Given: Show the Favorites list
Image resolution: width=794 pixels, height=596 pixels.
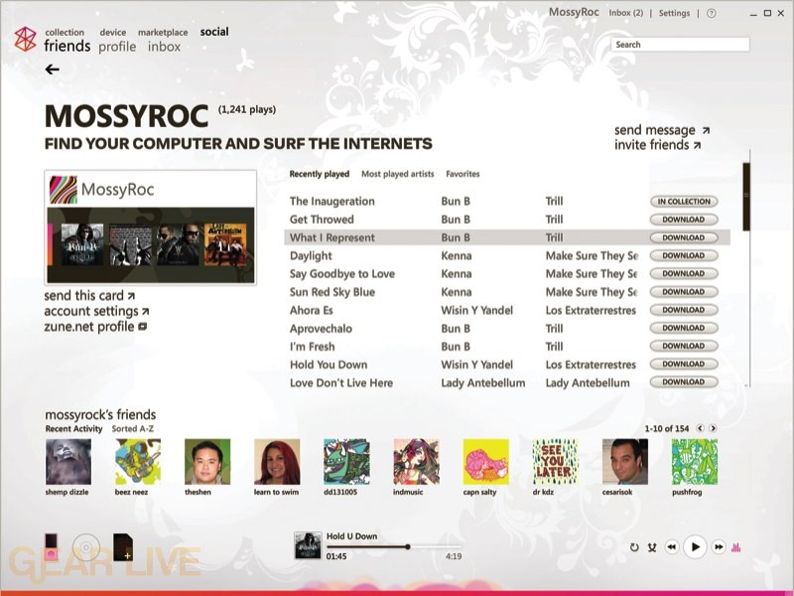Looking at the screenshot, I should tap(463, 174).
